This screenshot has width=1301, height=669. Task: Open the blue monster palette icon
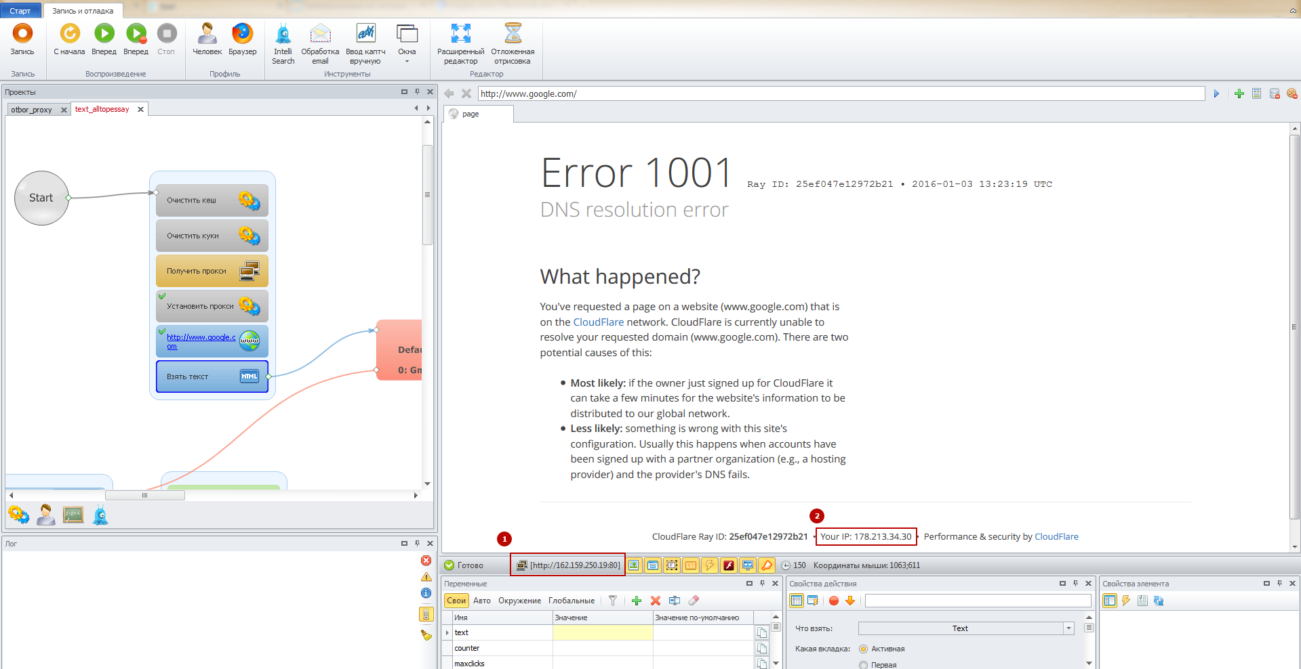pos(100,515)
